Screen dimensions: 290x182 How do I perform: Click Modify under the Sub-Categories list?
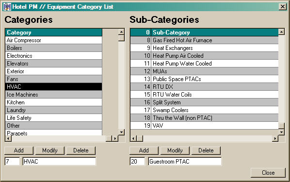click(x=175, y=150)
